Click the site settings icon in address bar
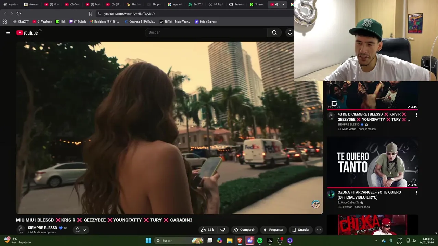Screen dimensions: 438x246 [x=99, y=14]
